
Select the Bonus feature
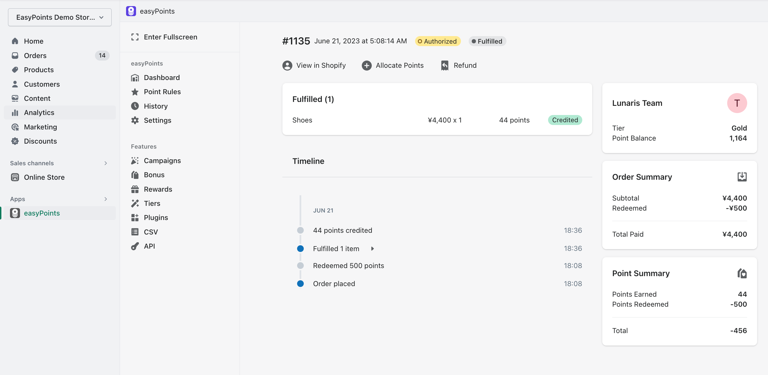[154, 174]
